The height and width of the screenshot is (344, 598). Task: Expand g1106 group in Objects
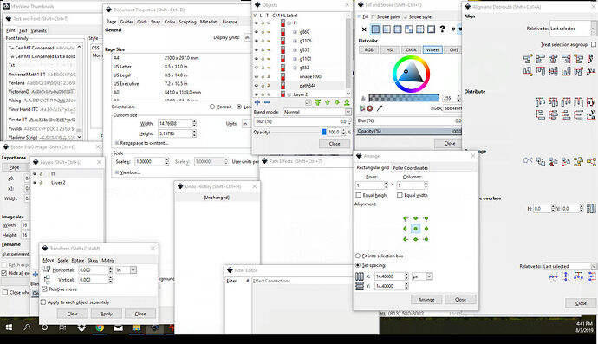(295, 41)
